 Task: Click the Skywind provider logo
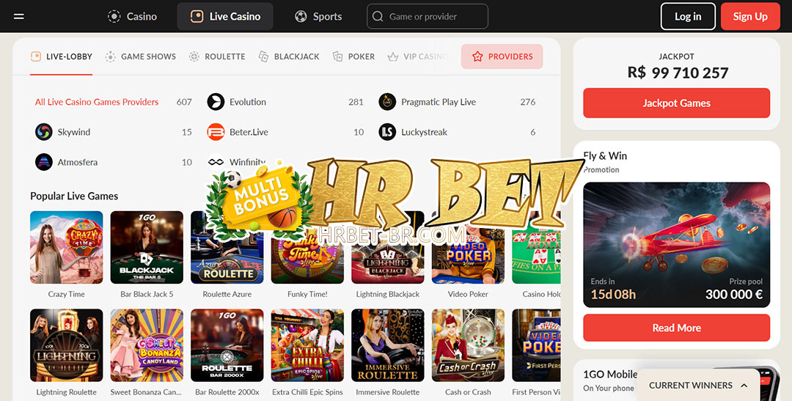44,132
